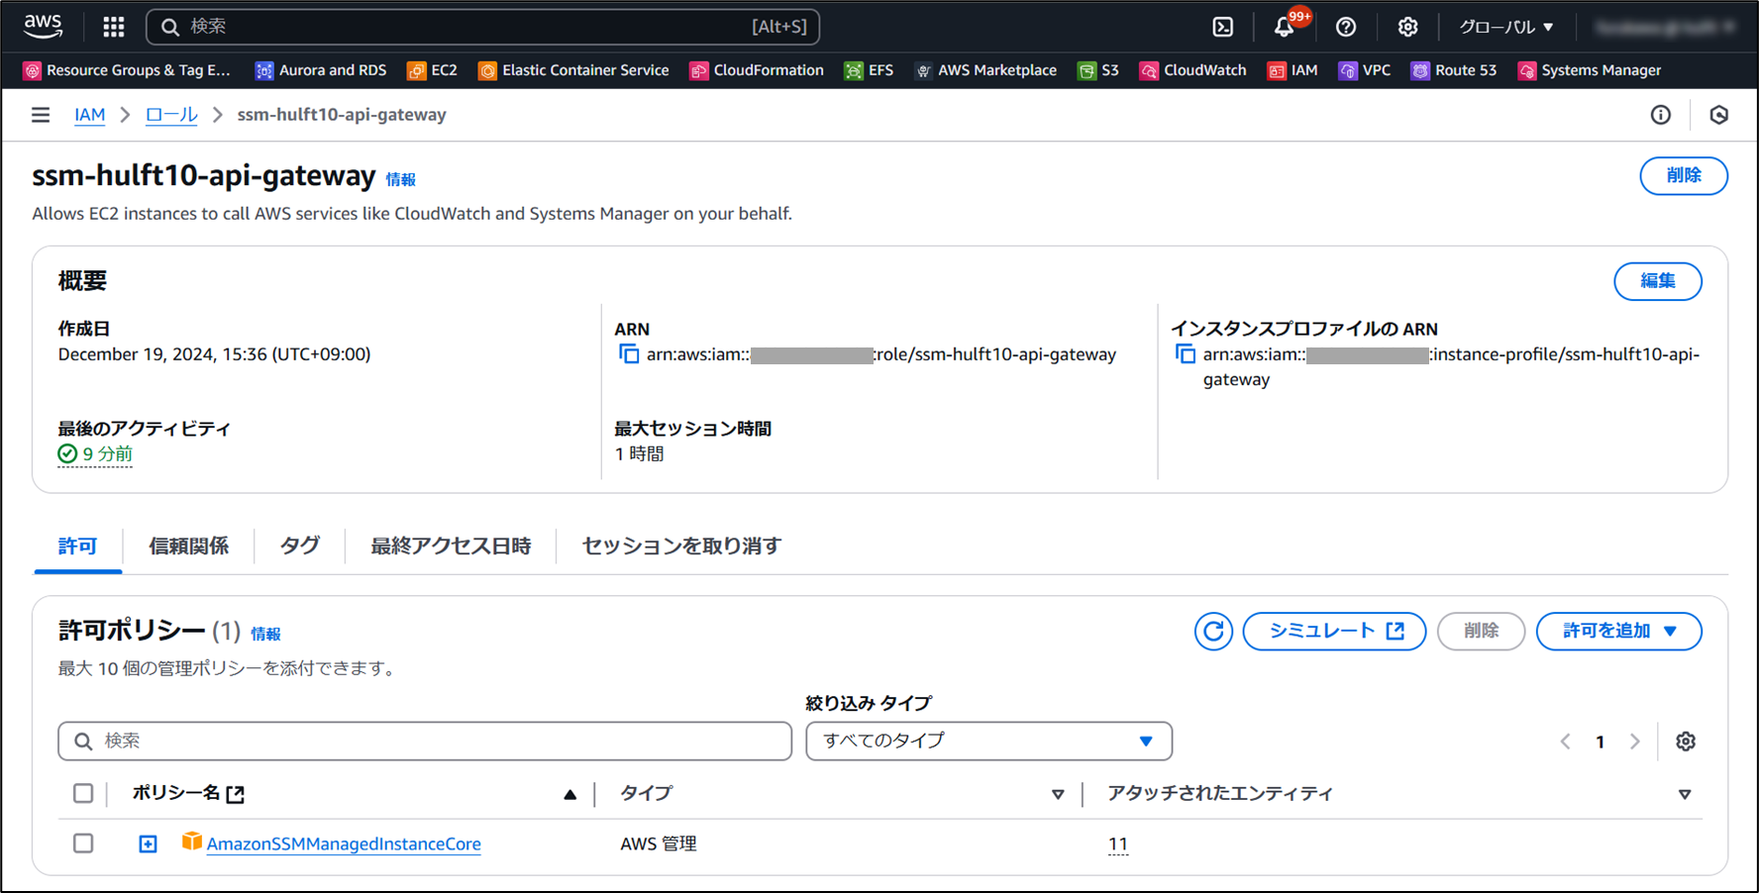This screenshot has height=893, width=1759.
Task: Select page 1 in policy pagination
Action: click(1601, 742)
